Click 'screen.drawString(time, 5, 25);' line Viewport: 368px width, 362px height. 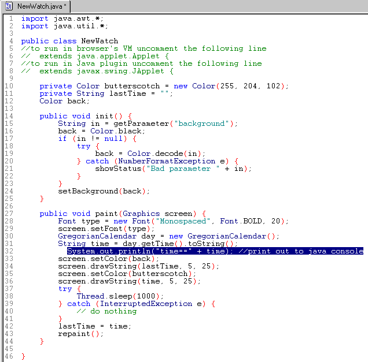129,281
